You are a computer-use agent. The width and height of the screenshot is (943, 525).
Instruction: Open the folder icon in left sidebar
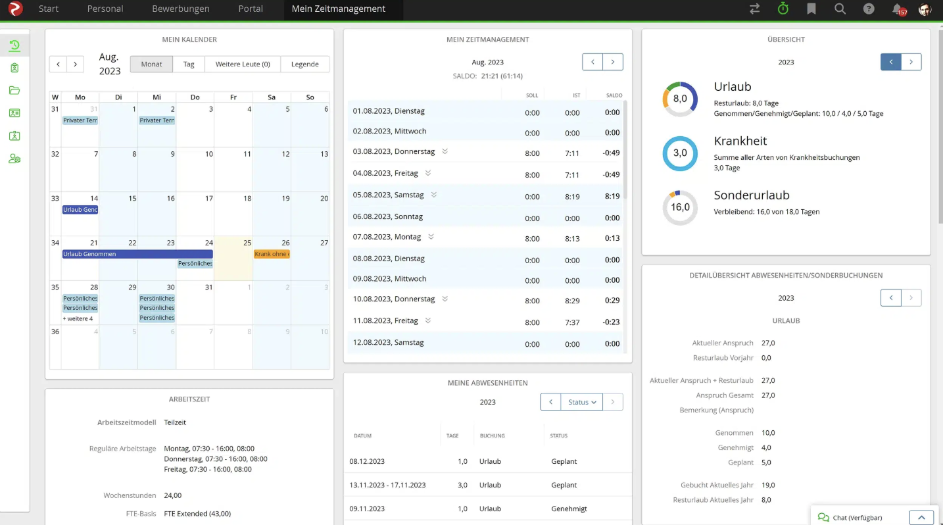[14, 90]
